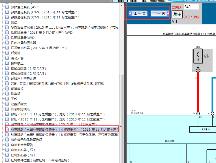Open 照明 (2013年11月之前生产) 尾灯 entry
216x163 pixels.
pyautogui.click(x=58, y=119)
